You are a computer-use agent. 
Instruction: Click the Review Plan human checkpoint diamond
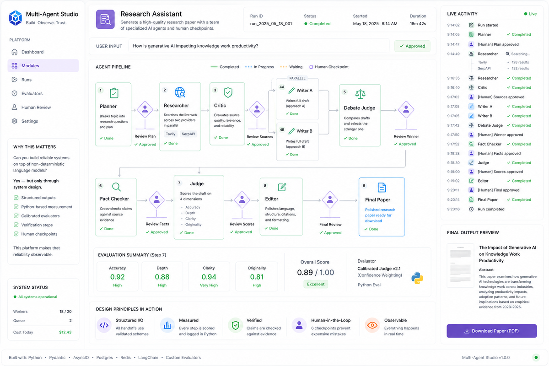point(145,110)
